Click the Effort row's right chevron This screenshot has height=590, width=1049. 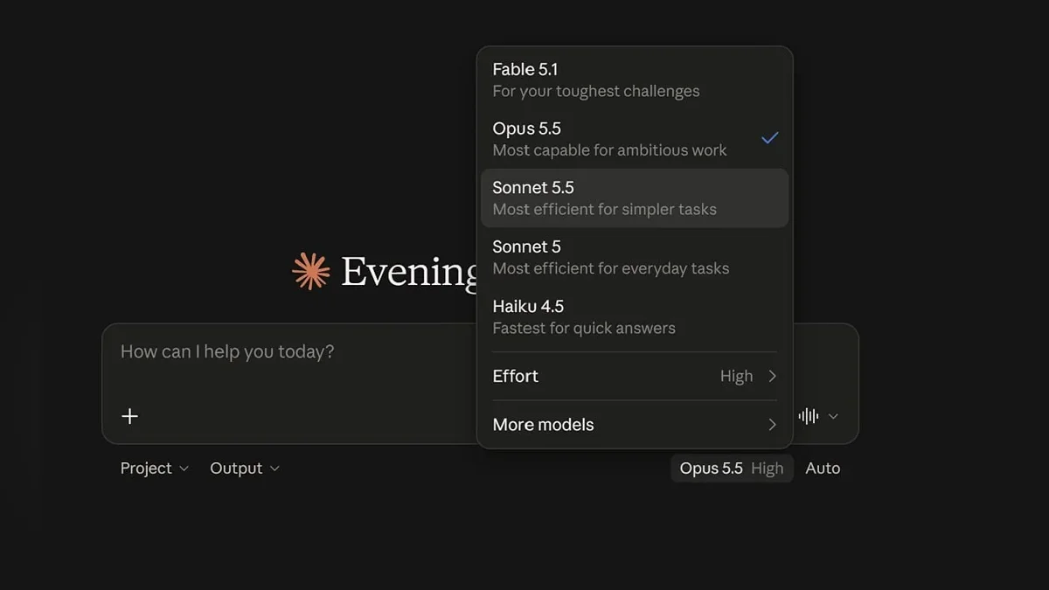pyautogui.click(x=772, y=376)
